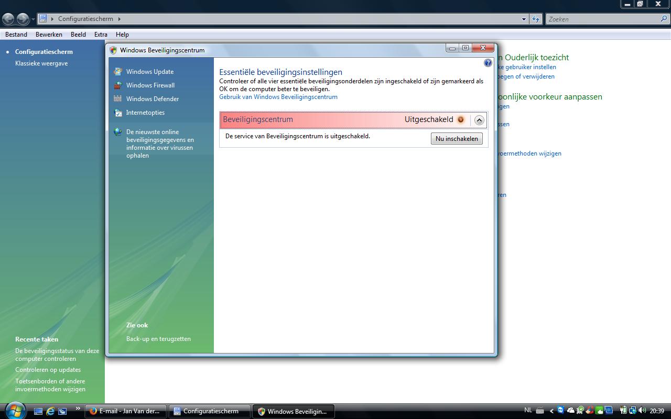The width and height of the screenshot is (671, 419).
Task: Click the Explorer forward arrow button
Action: [x=23, y=19]
